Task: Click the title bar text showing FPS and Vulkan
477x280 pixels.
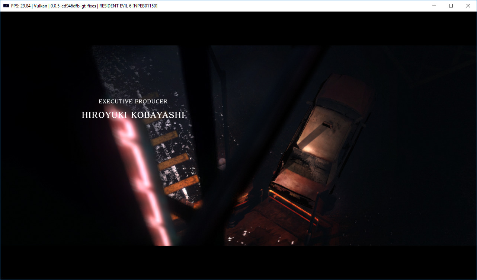Action: pyautogui.click(x=84, y=6)
